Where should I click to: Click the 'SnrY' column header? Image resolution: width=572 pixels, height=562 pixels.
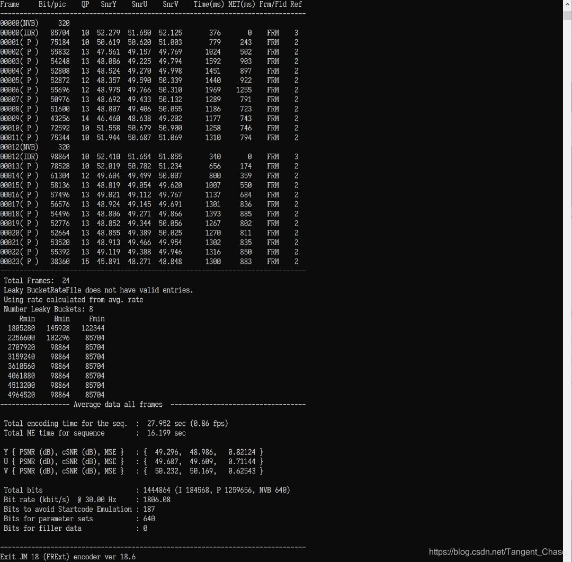point(109,4)
